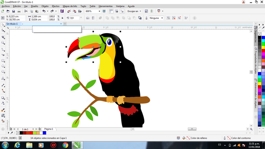
Task: Click Color de relleno in status bar
Action: [199, 138]
